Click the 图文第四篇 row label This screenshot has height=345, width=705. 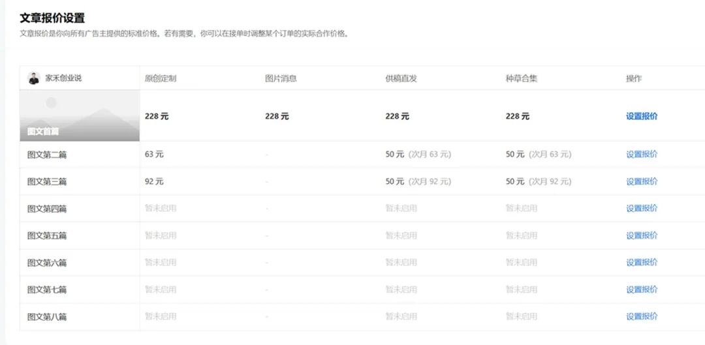coord(47,209)
